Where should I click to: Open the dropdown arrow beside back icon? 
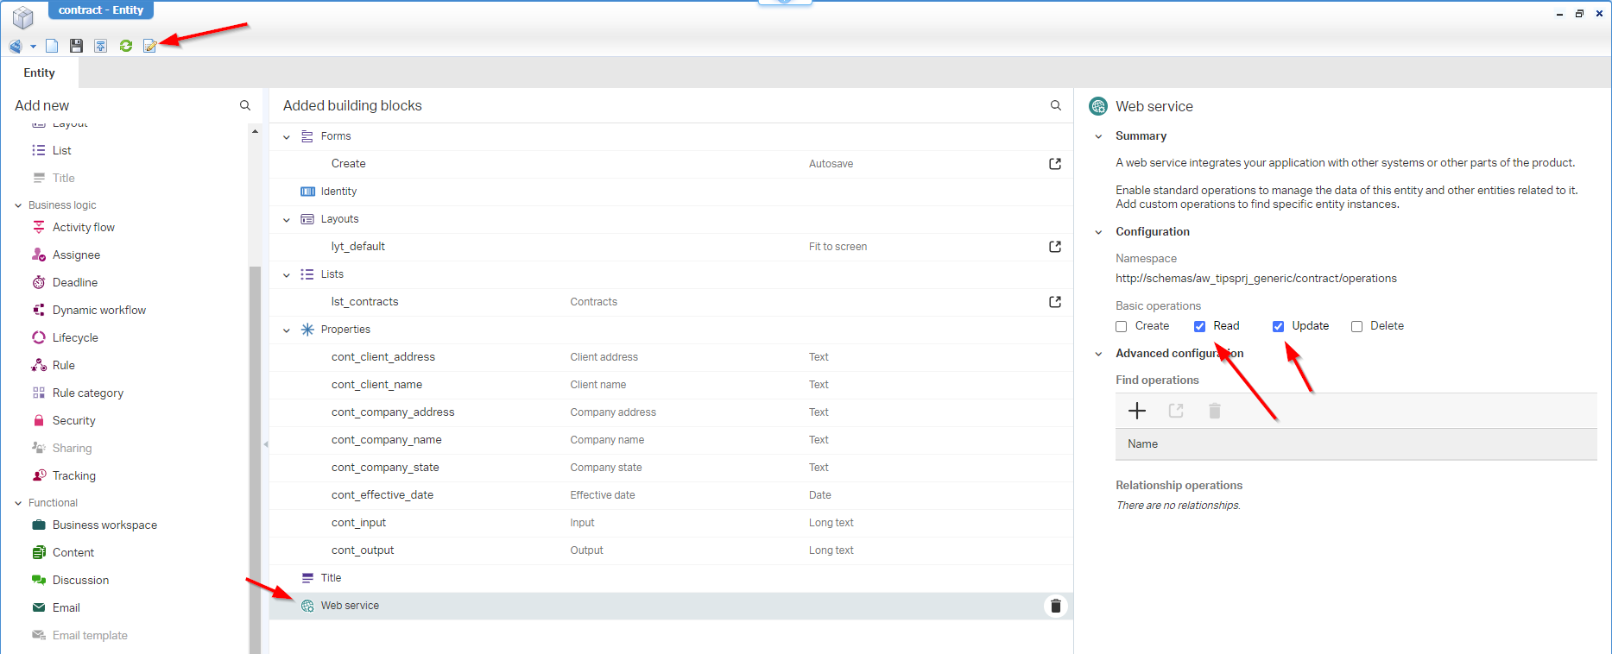(33, 47)
